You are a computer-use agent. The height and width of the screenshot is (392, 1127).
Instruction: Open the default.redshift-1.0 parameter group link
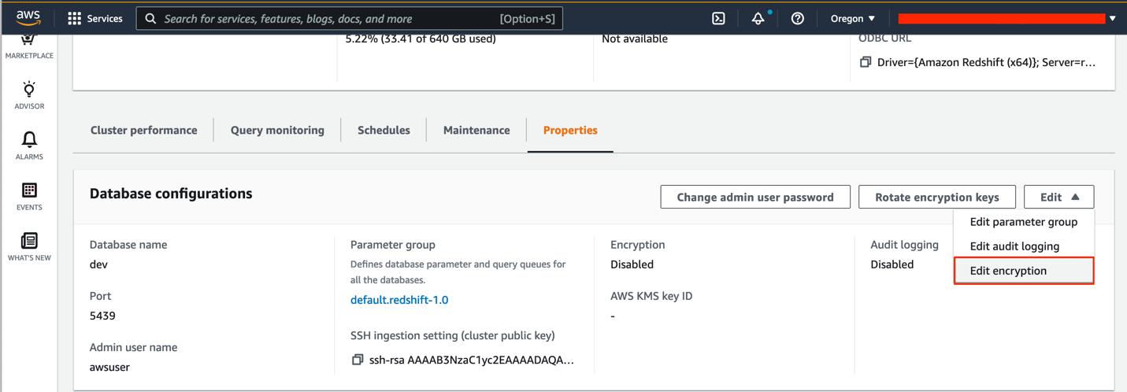[399, 300]
